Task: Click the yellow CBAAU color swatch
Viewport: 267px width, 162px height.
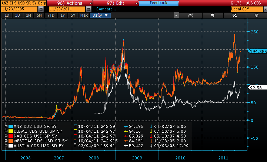Action: pyautogui.click(x=11, y=131)
